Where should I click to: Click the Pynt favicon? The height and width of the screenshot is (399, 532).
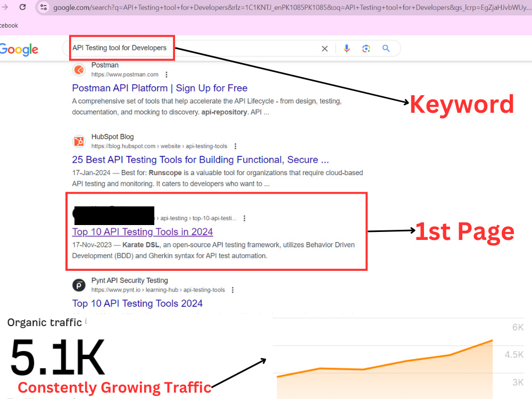pyautogui.click(x=79, y=285)
